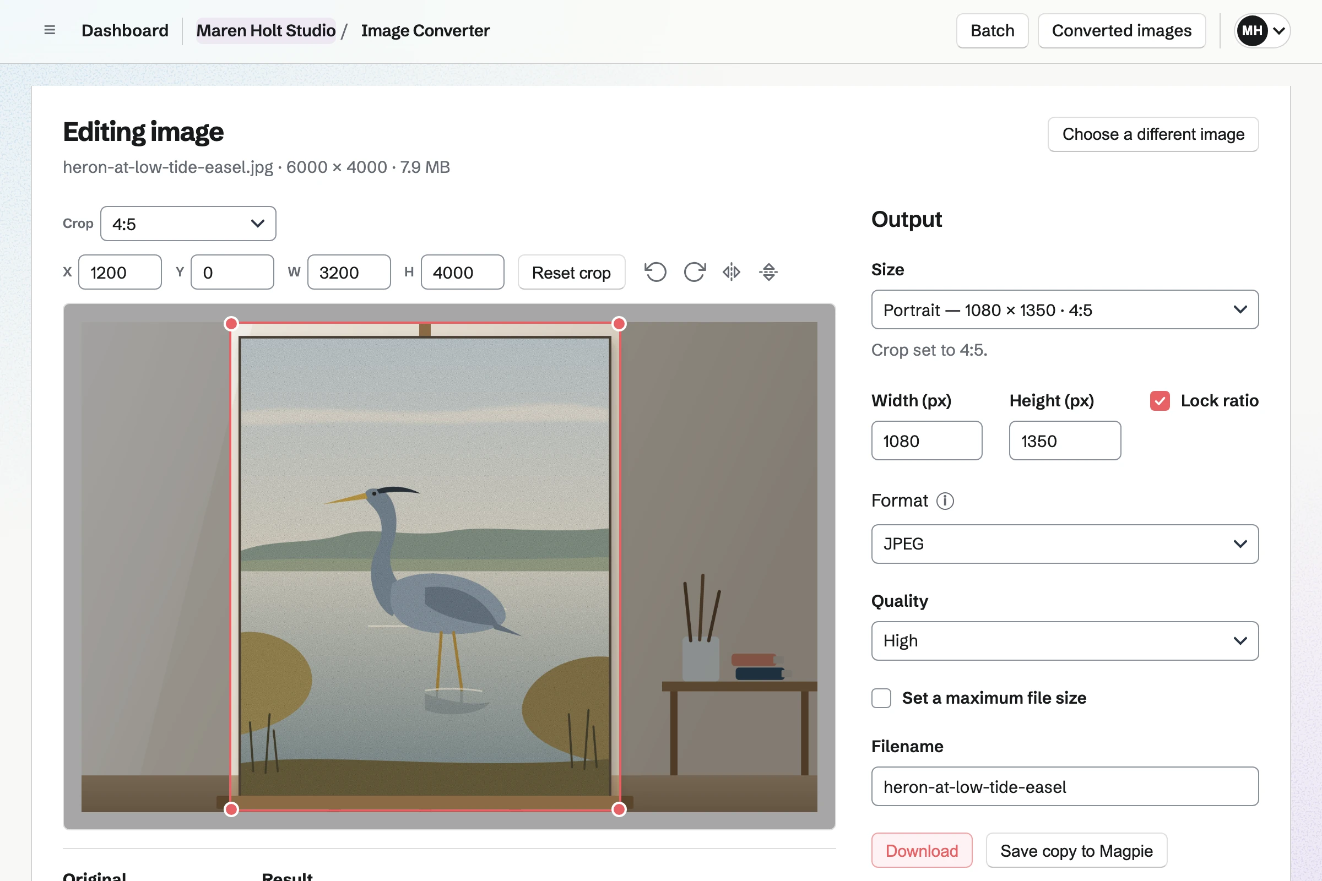1322x881 pixels.
Task: Click Choose a different image
Action: pyautogui.click(x=1153, y=134)
